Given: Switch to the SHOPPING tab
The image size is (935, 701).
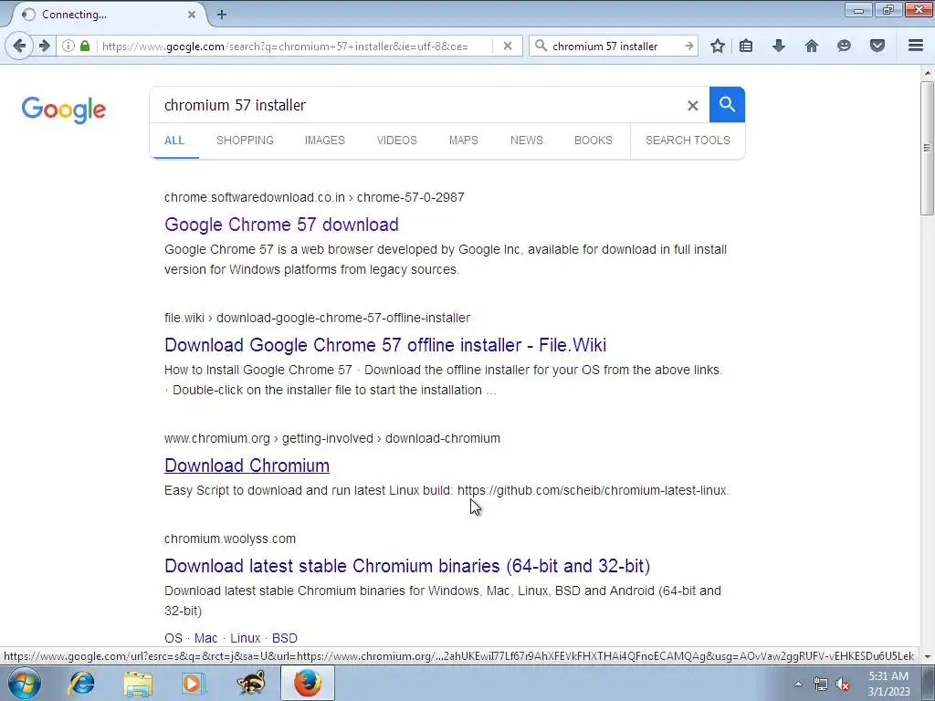Looking at the screenshot, I should pos(245,141).
